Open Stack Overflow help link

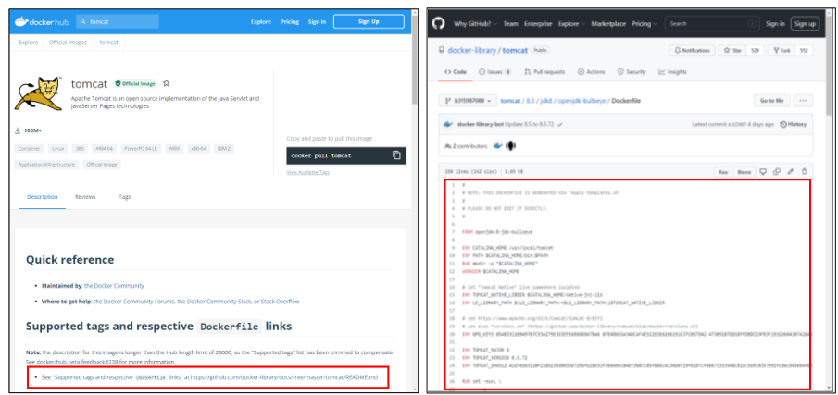280,301
